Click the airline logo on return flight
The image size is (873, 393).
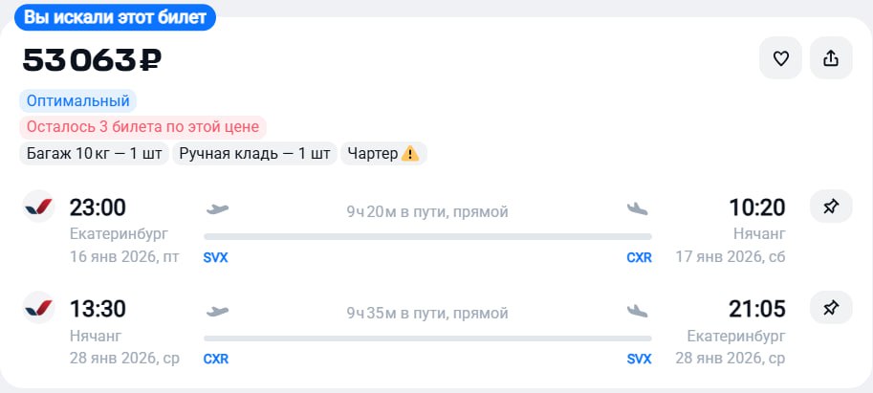tap(39, 308)
